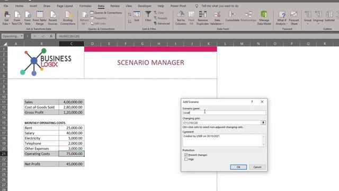Select column D header
Screen dimensions: 339x191
92,44
